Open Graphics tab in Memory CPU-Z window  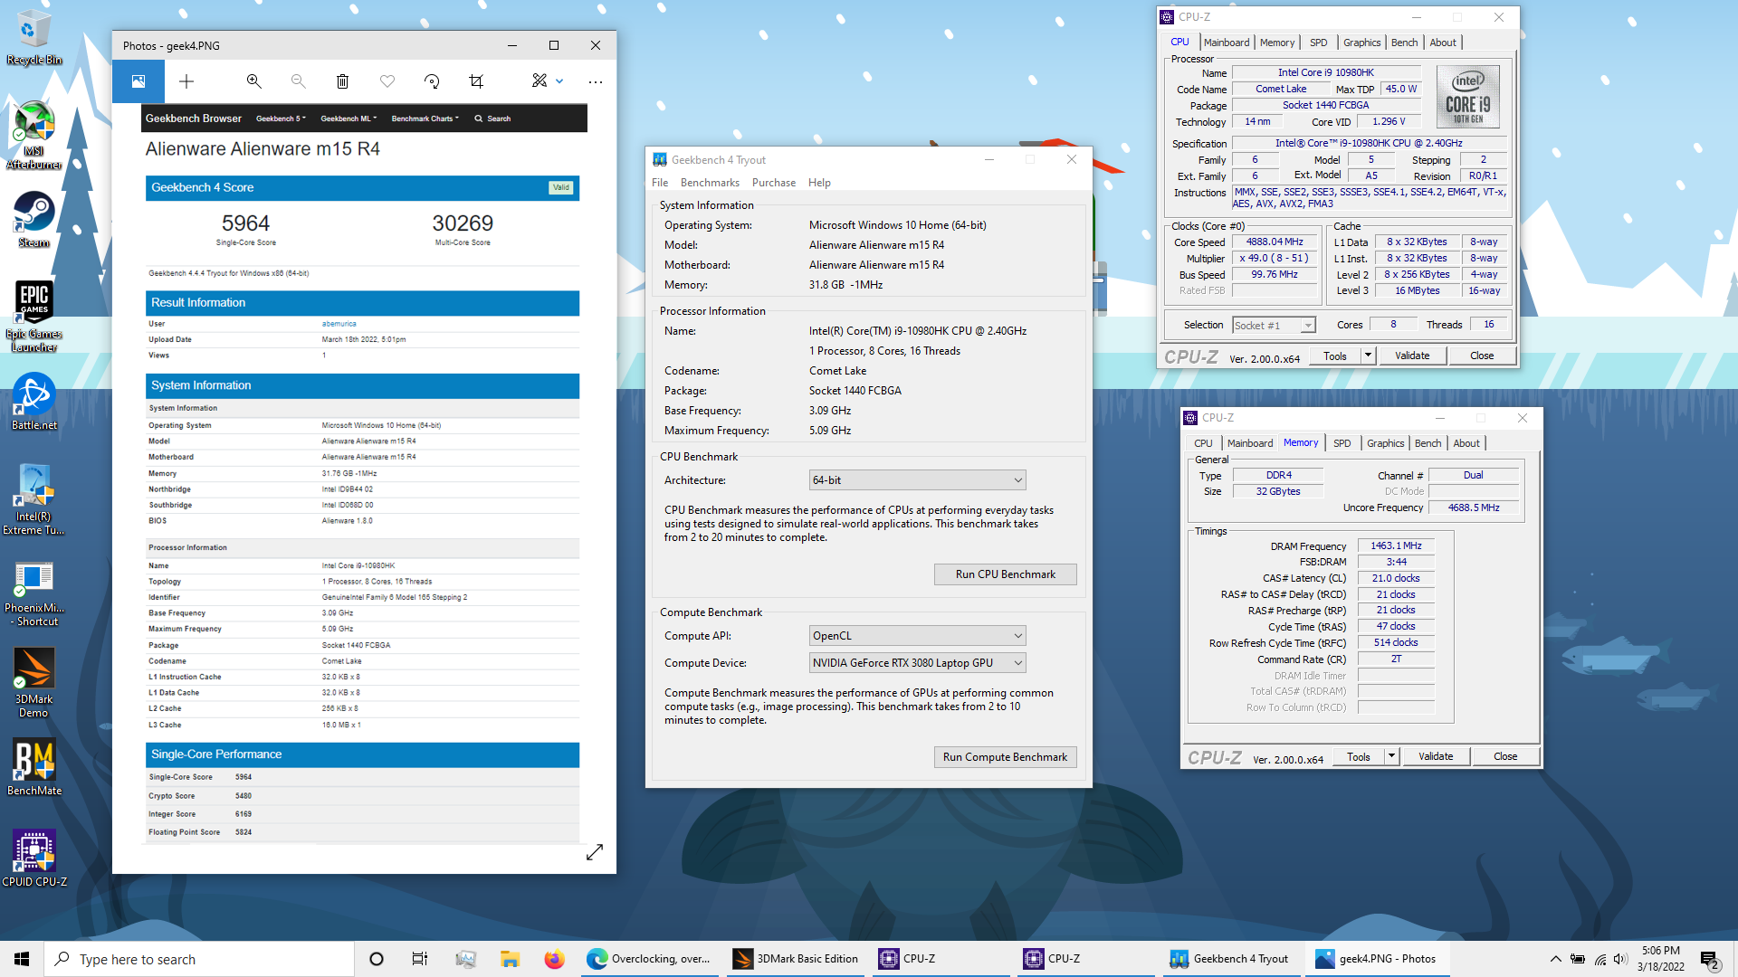pyautogui.click(x=1385, y=443)
